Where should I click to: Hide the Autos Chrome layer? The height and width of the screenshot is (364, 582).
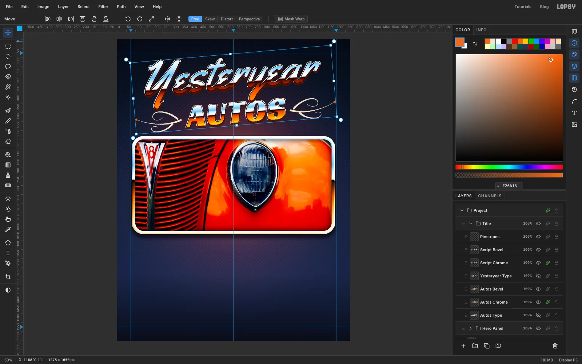(x=538, y=302)
